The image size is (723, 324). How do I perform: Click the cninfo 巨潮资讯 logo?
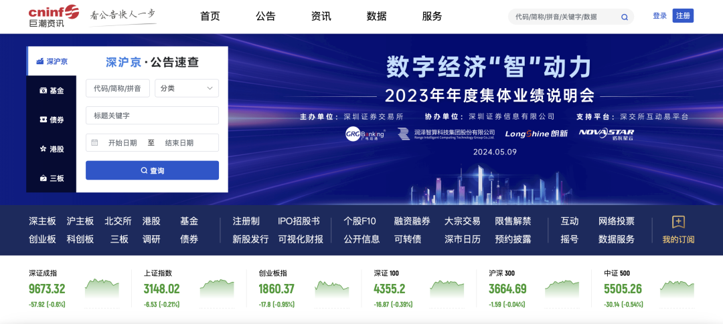pyautogui.click(x=54, y=16)
